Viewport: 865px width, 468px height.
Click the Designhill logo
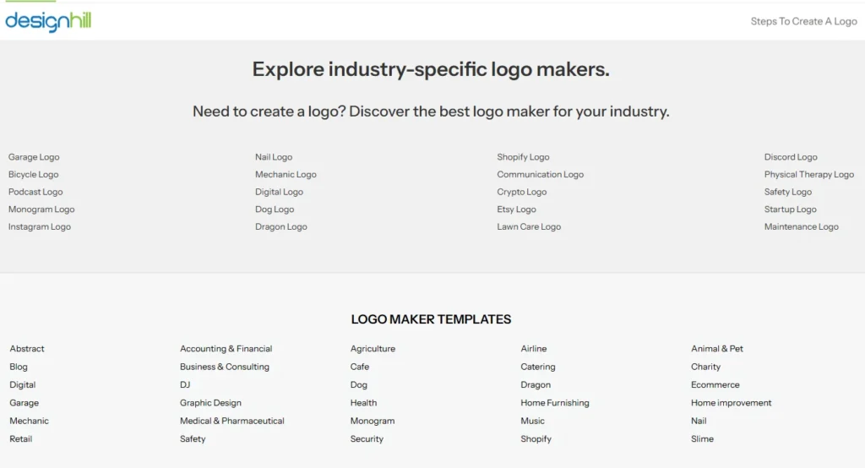[48, 21]
